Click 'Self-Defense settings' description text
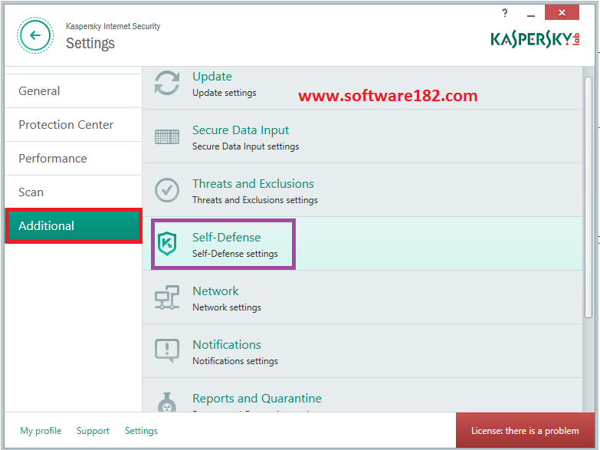600x450 pixels. click(235, 254)
